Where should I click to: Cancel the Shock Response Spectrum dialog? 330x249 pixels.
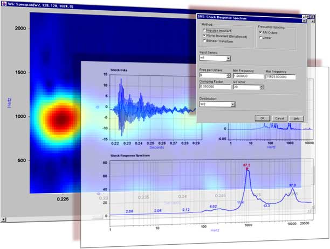[279, 119]
